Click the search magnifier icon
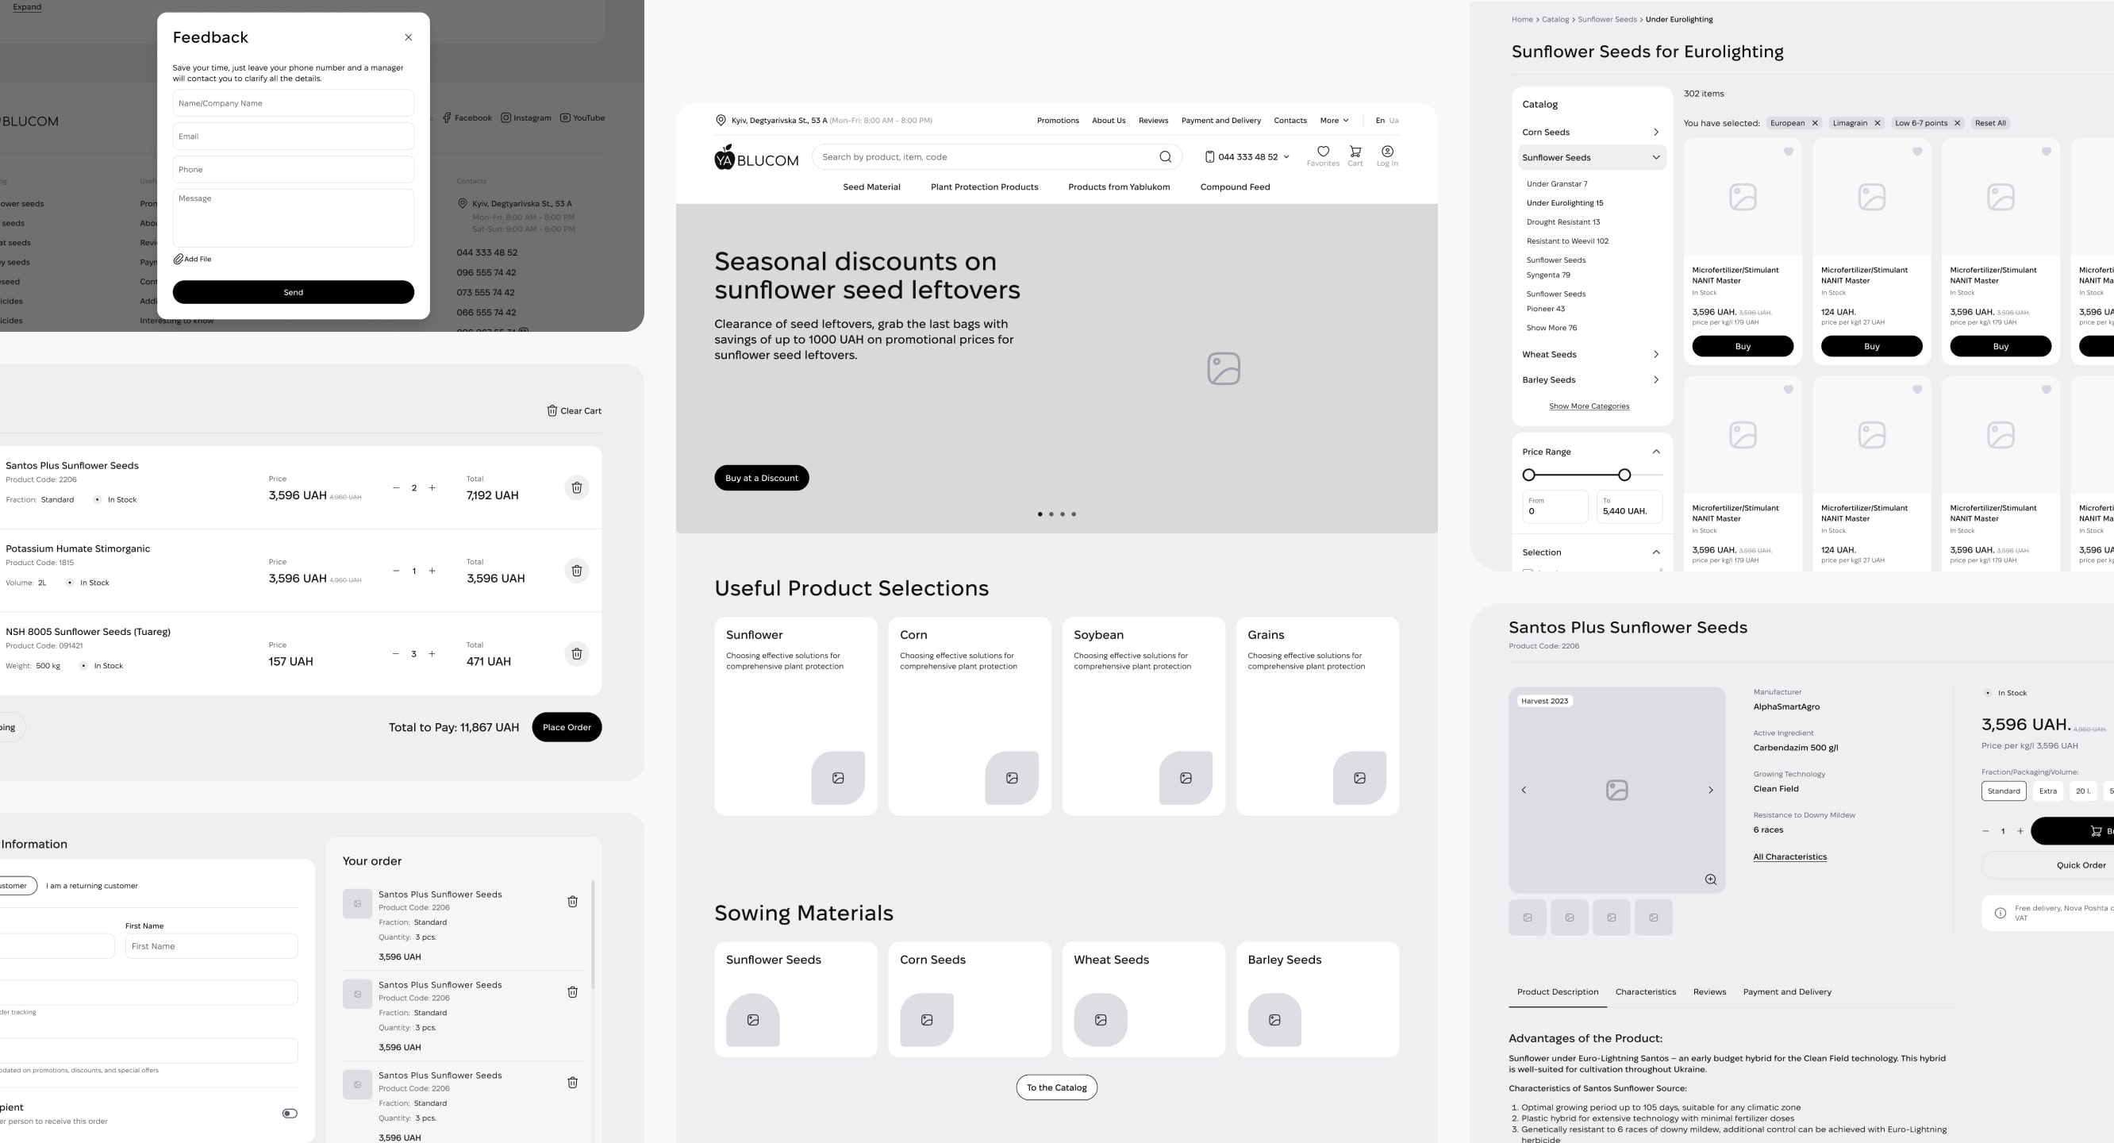The height and width of the screenshot is (1143, 2114). click(x=1164, y=157)
